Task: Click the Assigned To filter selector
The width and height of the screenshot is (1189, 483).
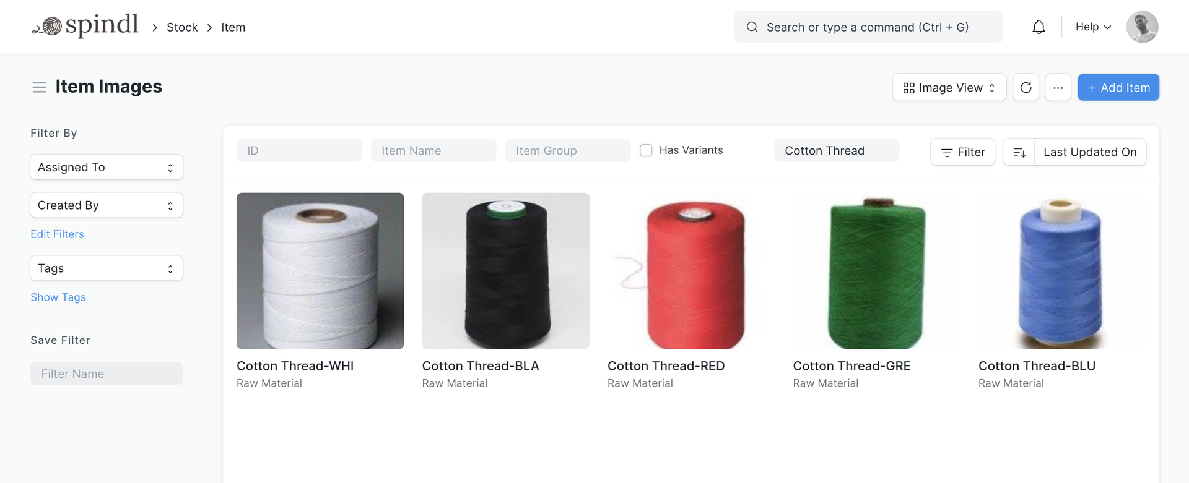Action: pyautogui.click(x=106, y=167)
